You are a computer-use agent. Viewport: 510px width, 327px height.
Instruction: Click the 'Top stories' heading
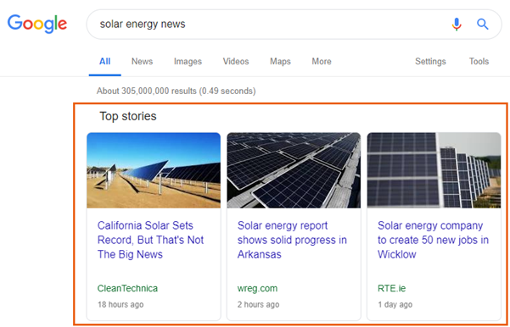tap(128, 116)
